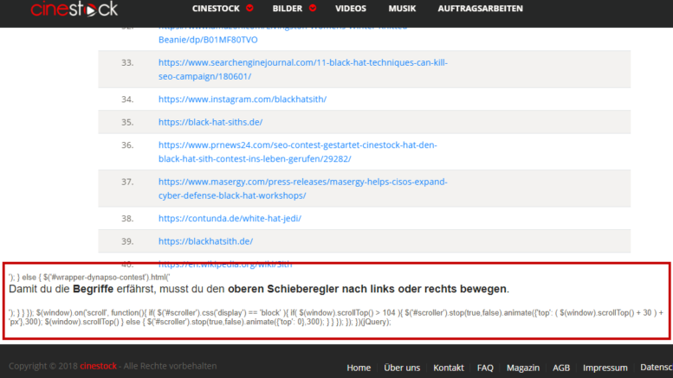Screen dimensions: 673x378
Task: Open the black-hat-siths.de link
Action: pyautogui.click(x=210, y=122)
